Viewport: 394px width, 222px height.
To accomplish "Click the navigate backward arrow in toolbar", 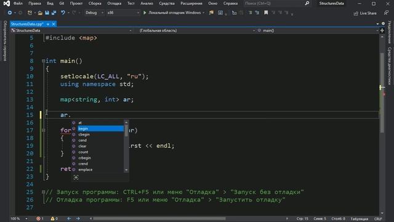I will [x=10, y=12].
